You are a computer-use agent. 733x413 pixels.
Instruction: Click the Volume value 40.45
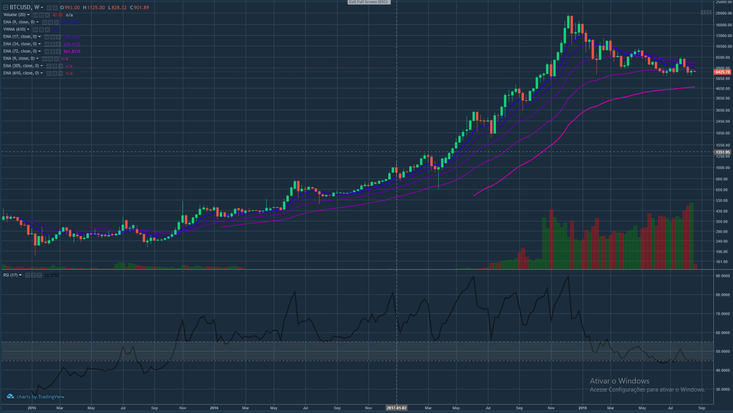coord(58,15)
